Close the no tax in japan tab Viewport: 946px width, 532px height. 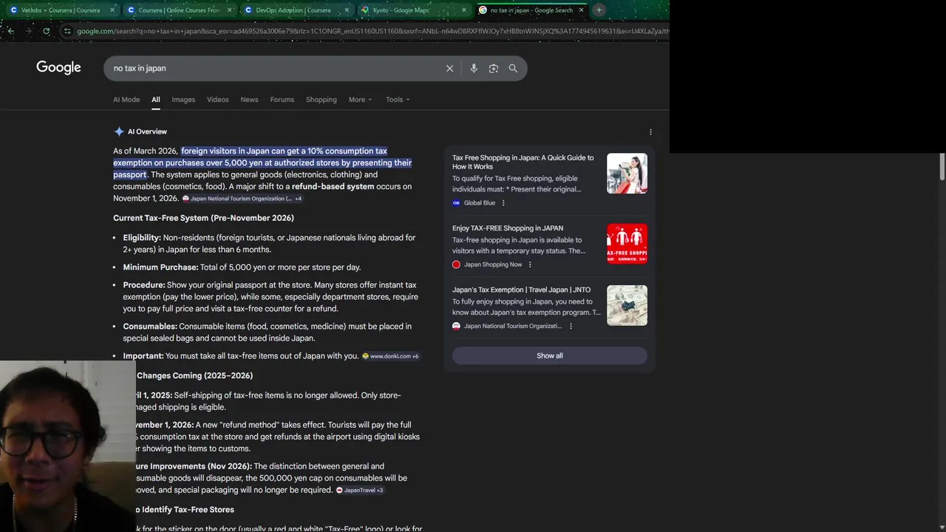tap(581, 10)
